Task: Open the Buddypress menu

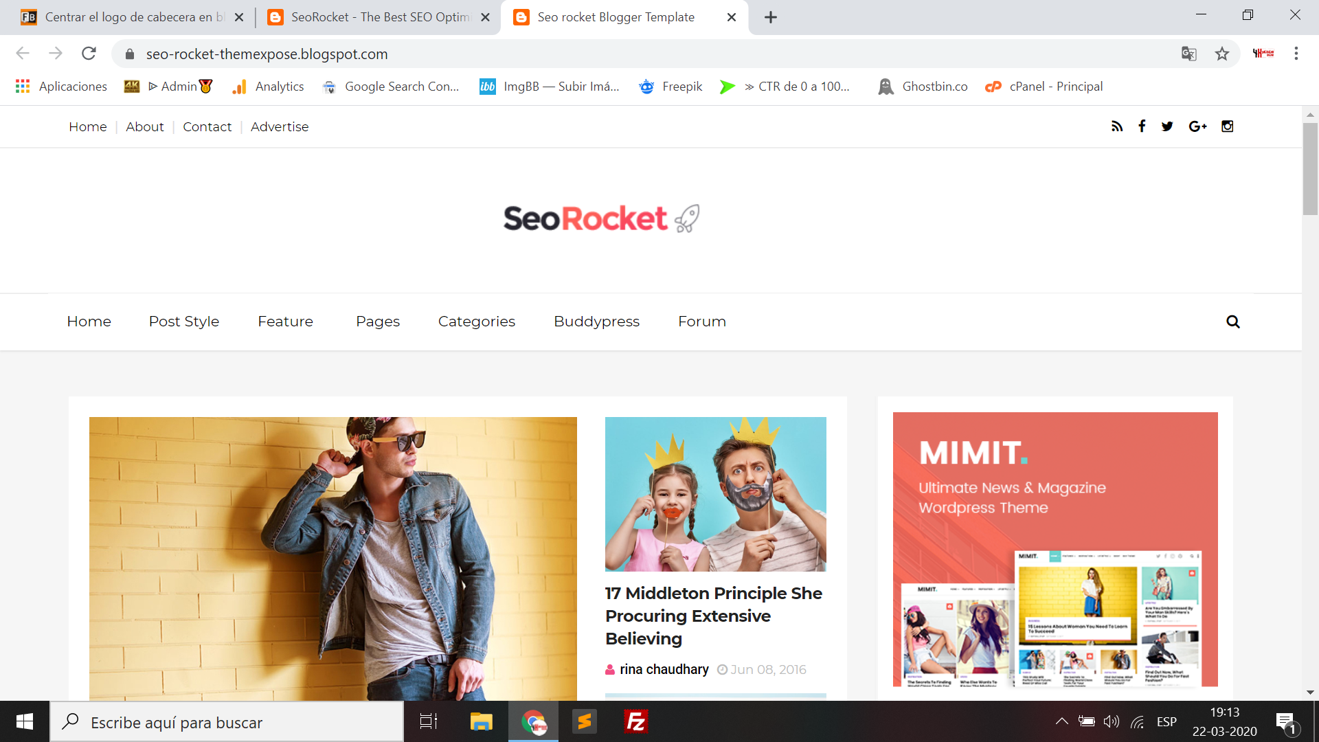Action: (x=597, y=322)
